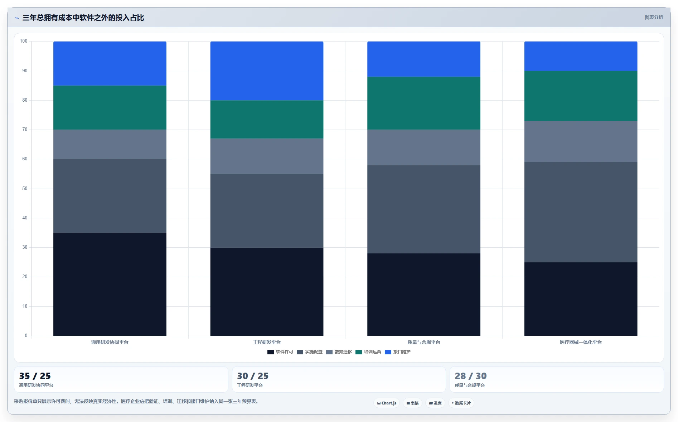Select 接口维护 segment of the 通用研发协同平台 bar

coord(110,63)
